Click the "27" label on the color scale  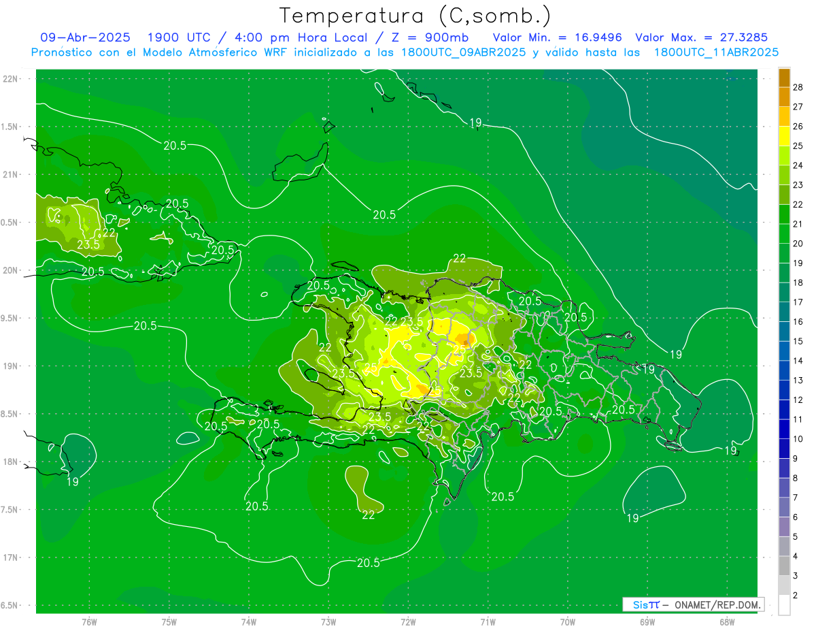point(799,107)
